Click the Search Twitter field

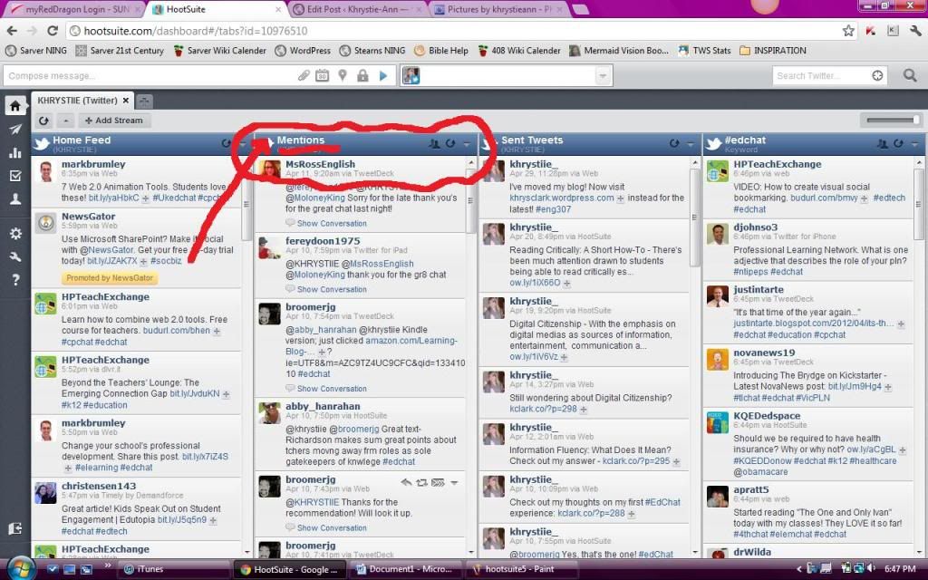coord(821,75)
